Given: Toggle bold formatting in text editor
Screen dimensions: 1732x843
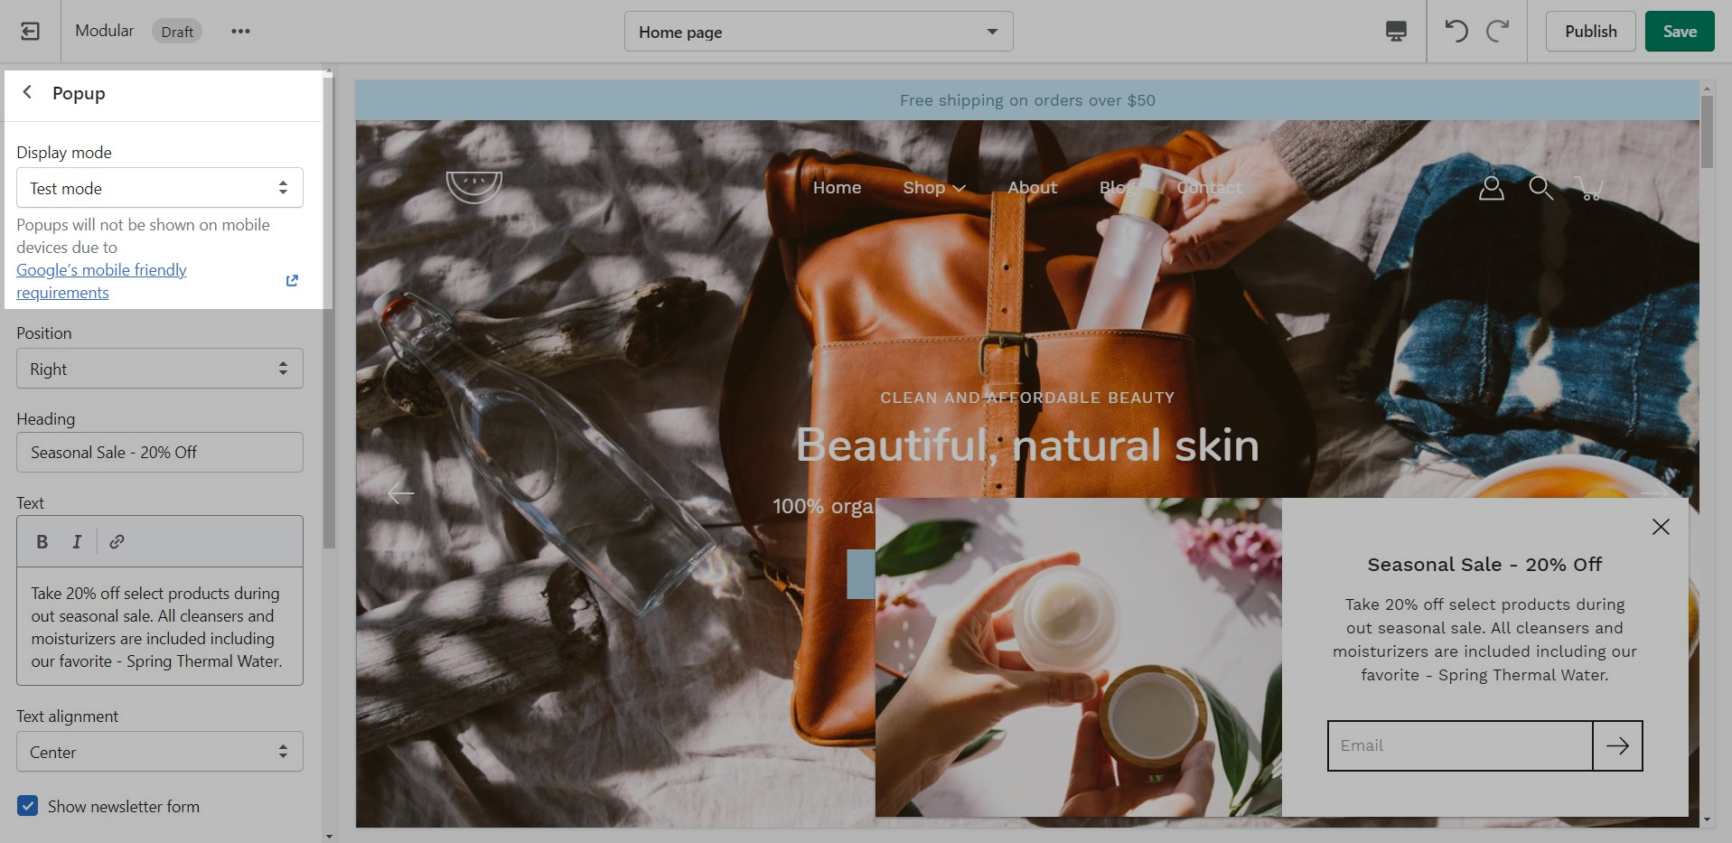Looking at the screenshot, I should 42,542.
